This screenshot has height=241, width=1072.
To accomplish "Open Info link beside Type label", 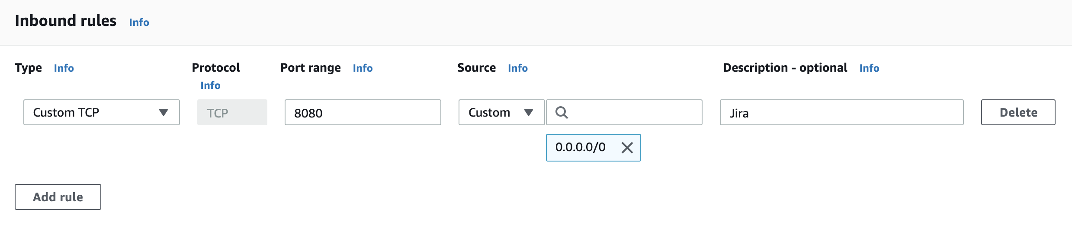I will pyautogui.click(x=64, y=68).
